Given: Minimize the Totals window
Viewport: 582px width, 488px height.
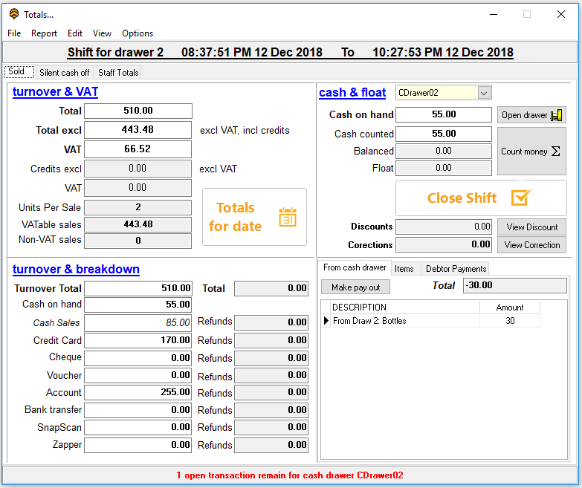Looking at the screenshot, I should (x=494, y=14).
